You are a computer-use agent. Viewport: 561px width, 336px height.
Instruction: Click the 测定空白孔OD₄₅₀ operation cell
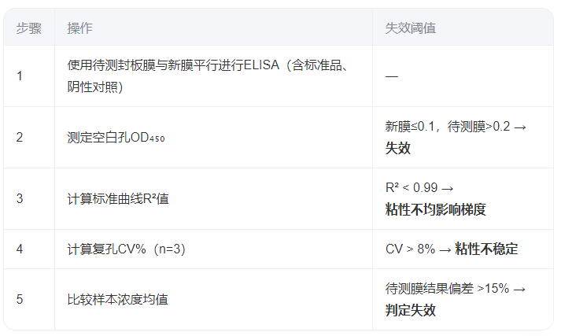point(116,138)
